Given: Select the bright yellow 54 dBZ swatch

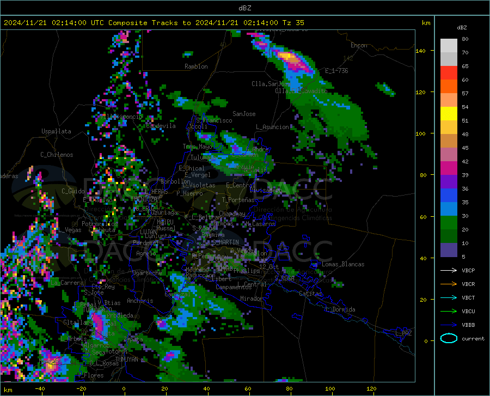Looking at the screenshot, I should (x=449, y=114).
